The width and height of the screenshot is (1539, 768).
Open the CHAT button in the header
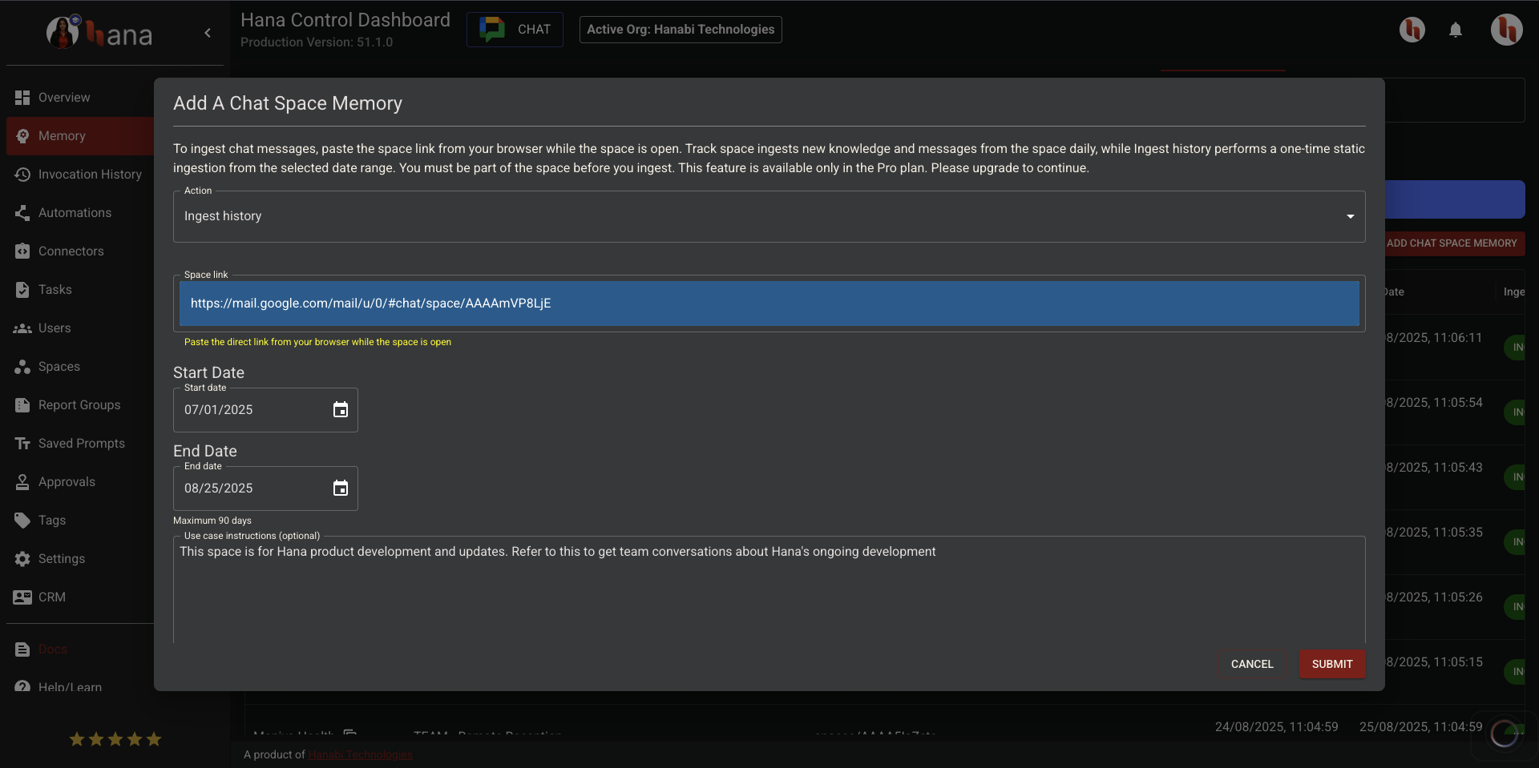tap(515, 30)
